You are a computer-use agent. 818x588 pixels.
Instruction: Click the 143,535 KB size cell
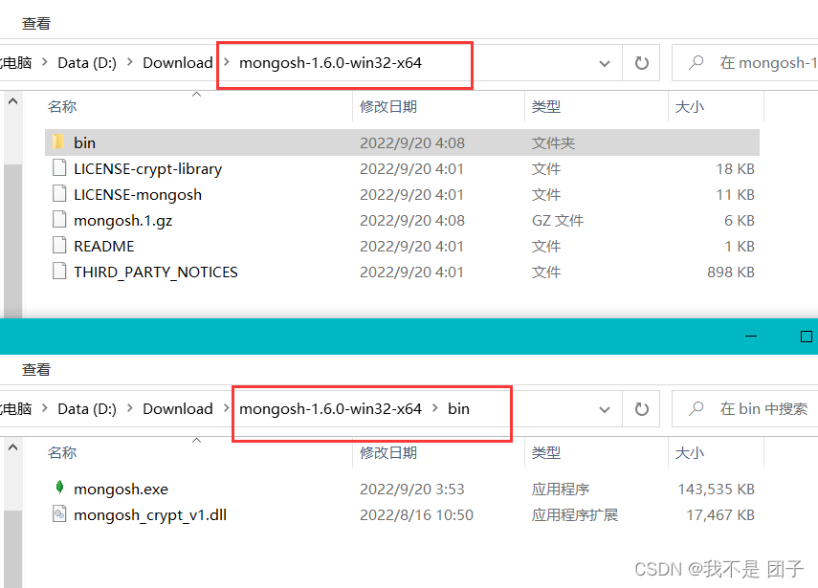717,489
